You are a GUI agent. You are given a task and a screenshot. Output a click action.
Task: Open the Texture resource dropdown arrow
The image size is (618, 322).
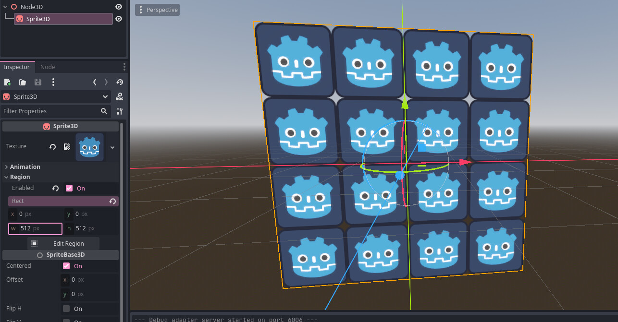(112, 147)
